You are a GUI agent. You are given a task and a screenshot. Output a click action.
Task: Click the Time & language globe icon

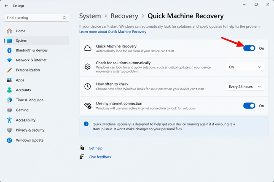tap(9, 100)
